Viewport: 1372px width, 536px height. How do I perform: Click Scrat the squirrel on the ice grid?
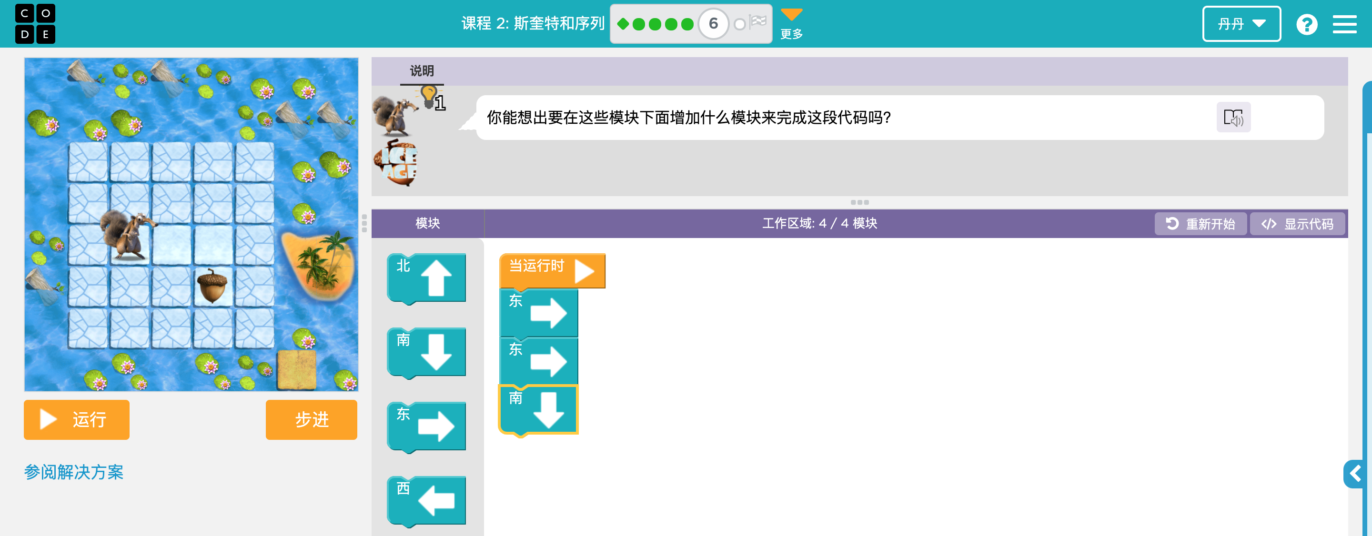pyautogui.click(x=129, y=235)
